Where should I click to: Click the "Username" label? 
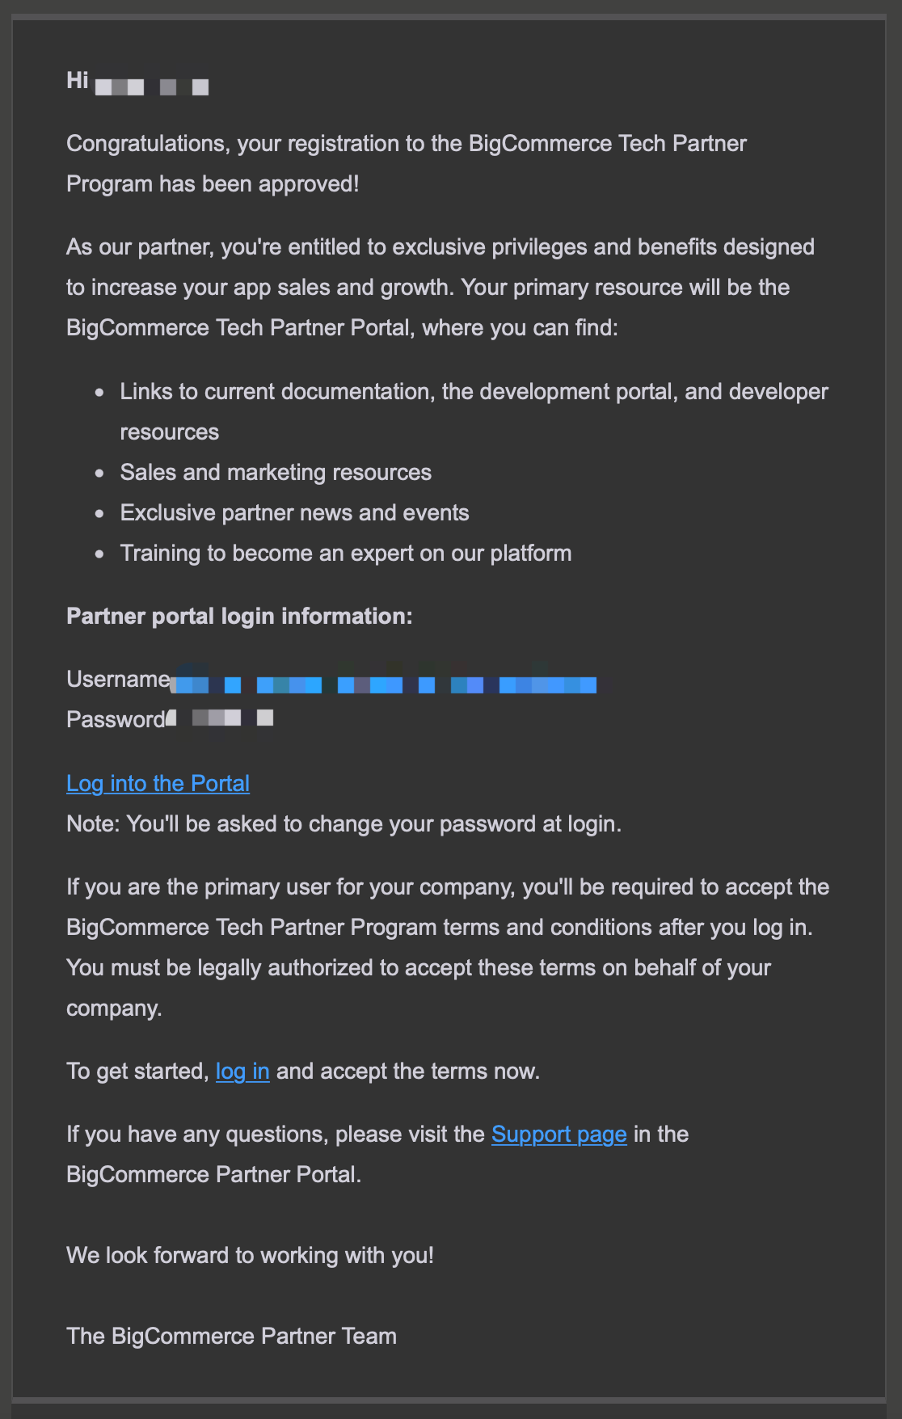pyautogui.click(x=118, y=679)
